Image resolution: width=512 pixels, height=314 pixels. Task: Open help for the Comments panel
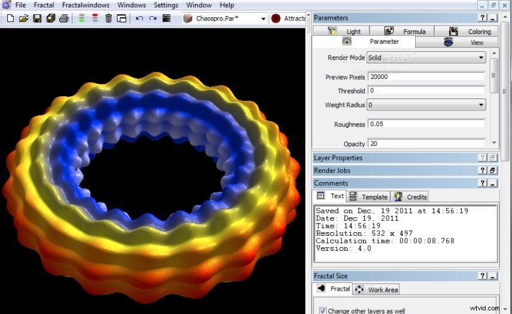point(483,183)
